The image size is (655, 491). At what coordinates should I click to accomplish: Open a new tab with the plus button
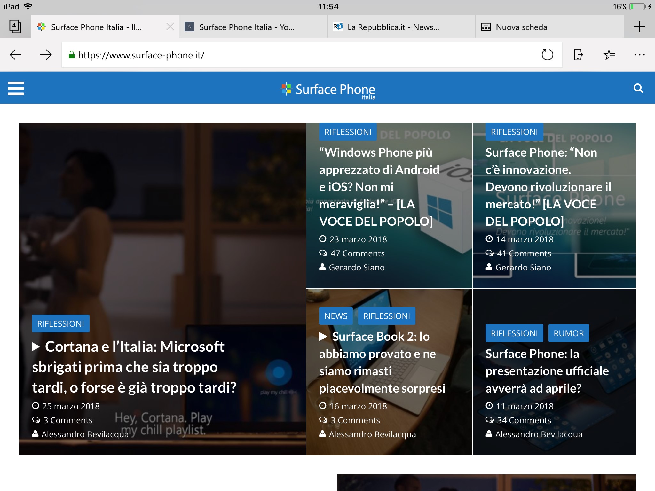pyautogui.click(x=639, y=27)
